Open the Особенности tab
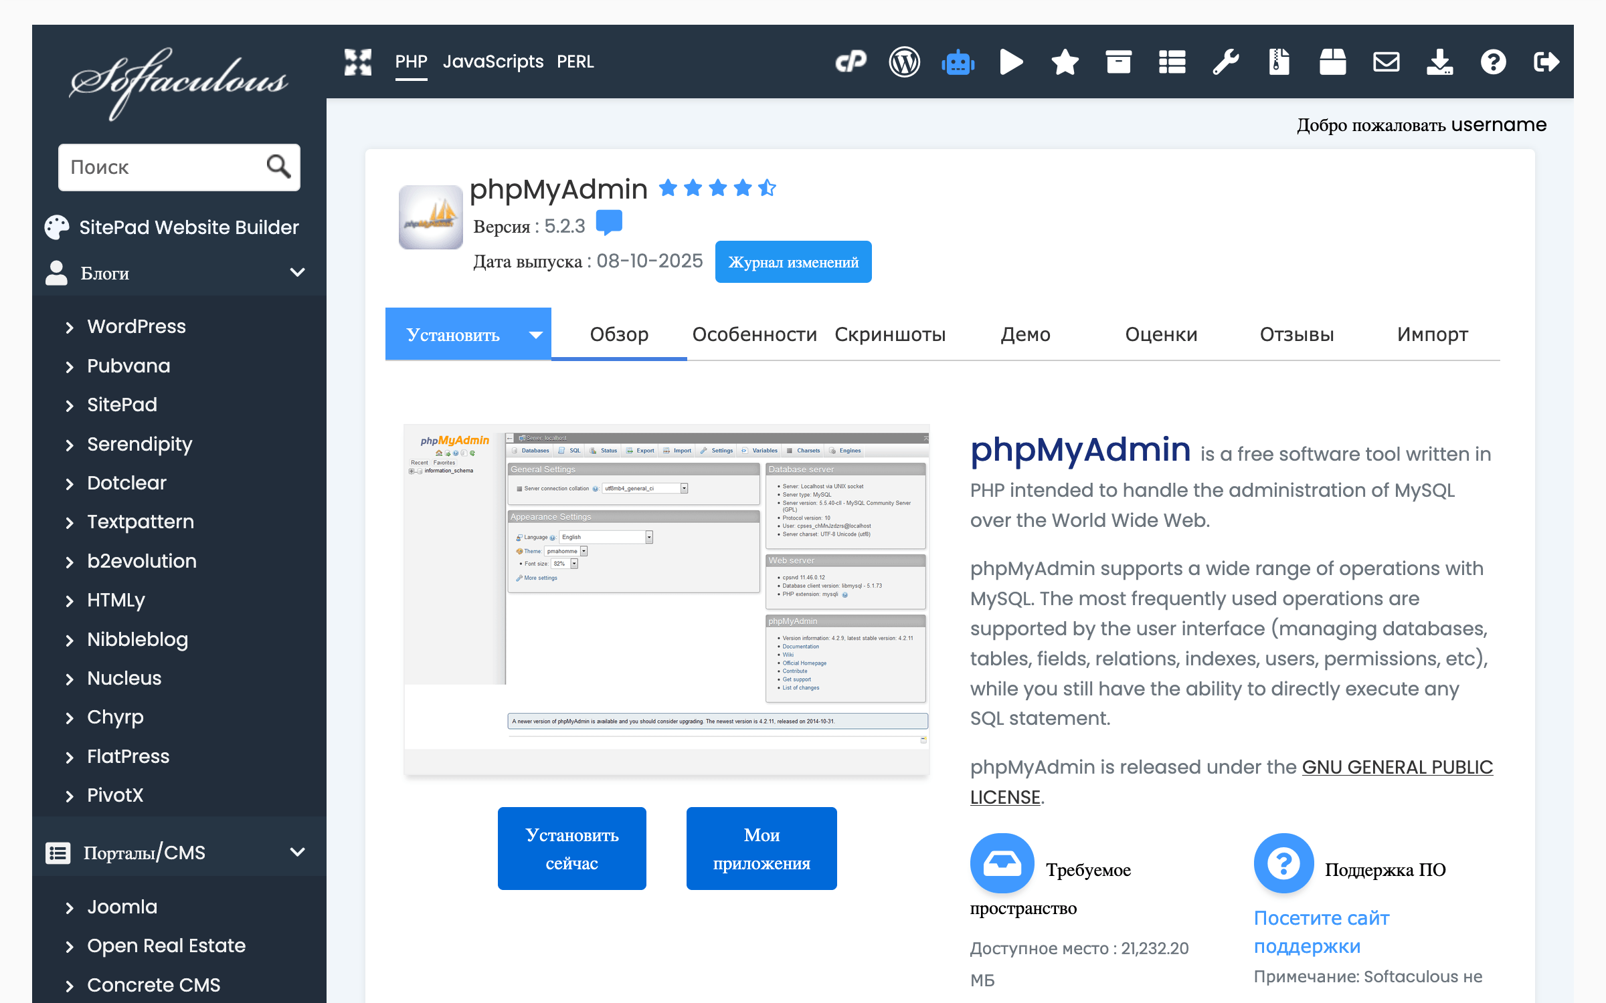The width and height of the screenshot is (1606, 1003). [x=754, y=334]
